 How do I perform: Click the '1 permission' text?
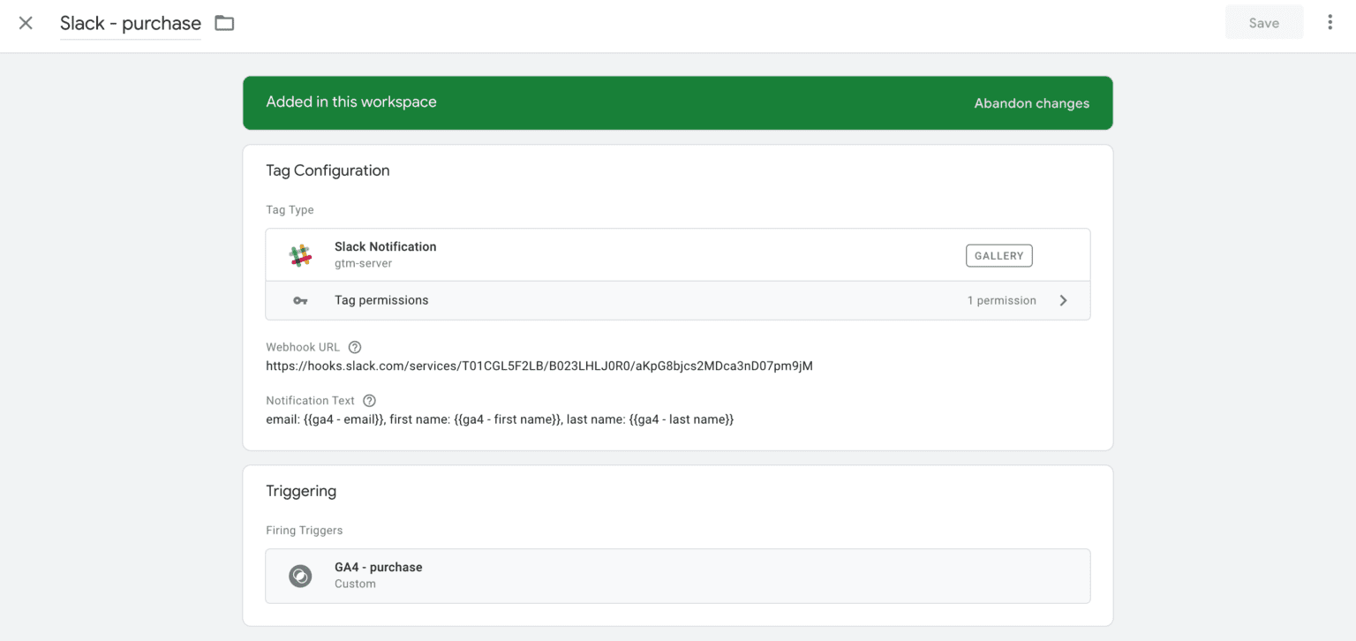point(1001,300)
